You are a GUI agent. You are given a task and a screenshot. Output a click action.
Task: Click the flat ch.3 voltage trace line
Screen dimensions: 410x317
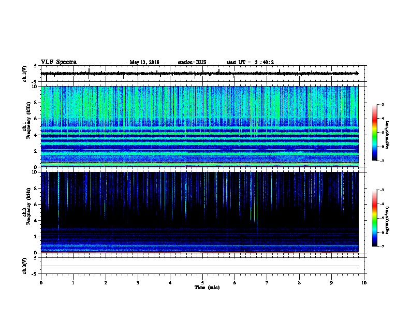coord(200,266)
